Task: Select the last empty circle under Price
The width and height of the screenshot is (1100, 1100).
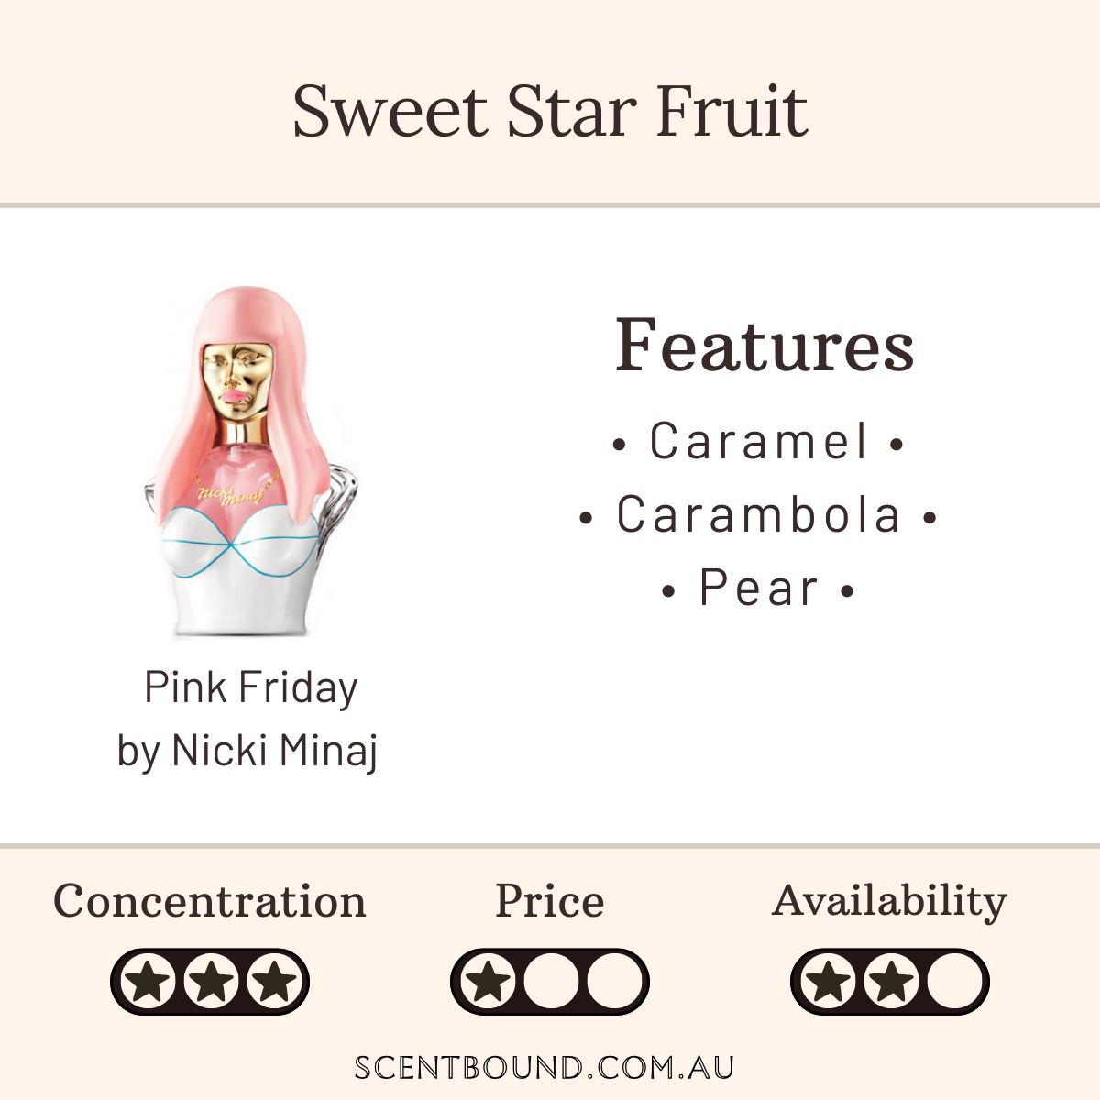Action: tap(613, 982)
